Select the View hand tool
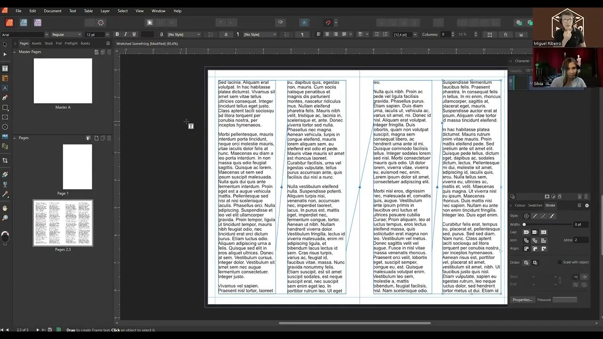The width and height of the screenshot is (603, 339). click(x=5, y=208)
